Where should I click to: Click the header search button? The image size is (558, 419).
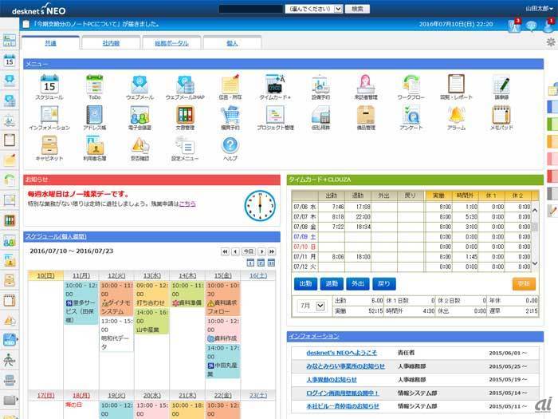[357, 9]
